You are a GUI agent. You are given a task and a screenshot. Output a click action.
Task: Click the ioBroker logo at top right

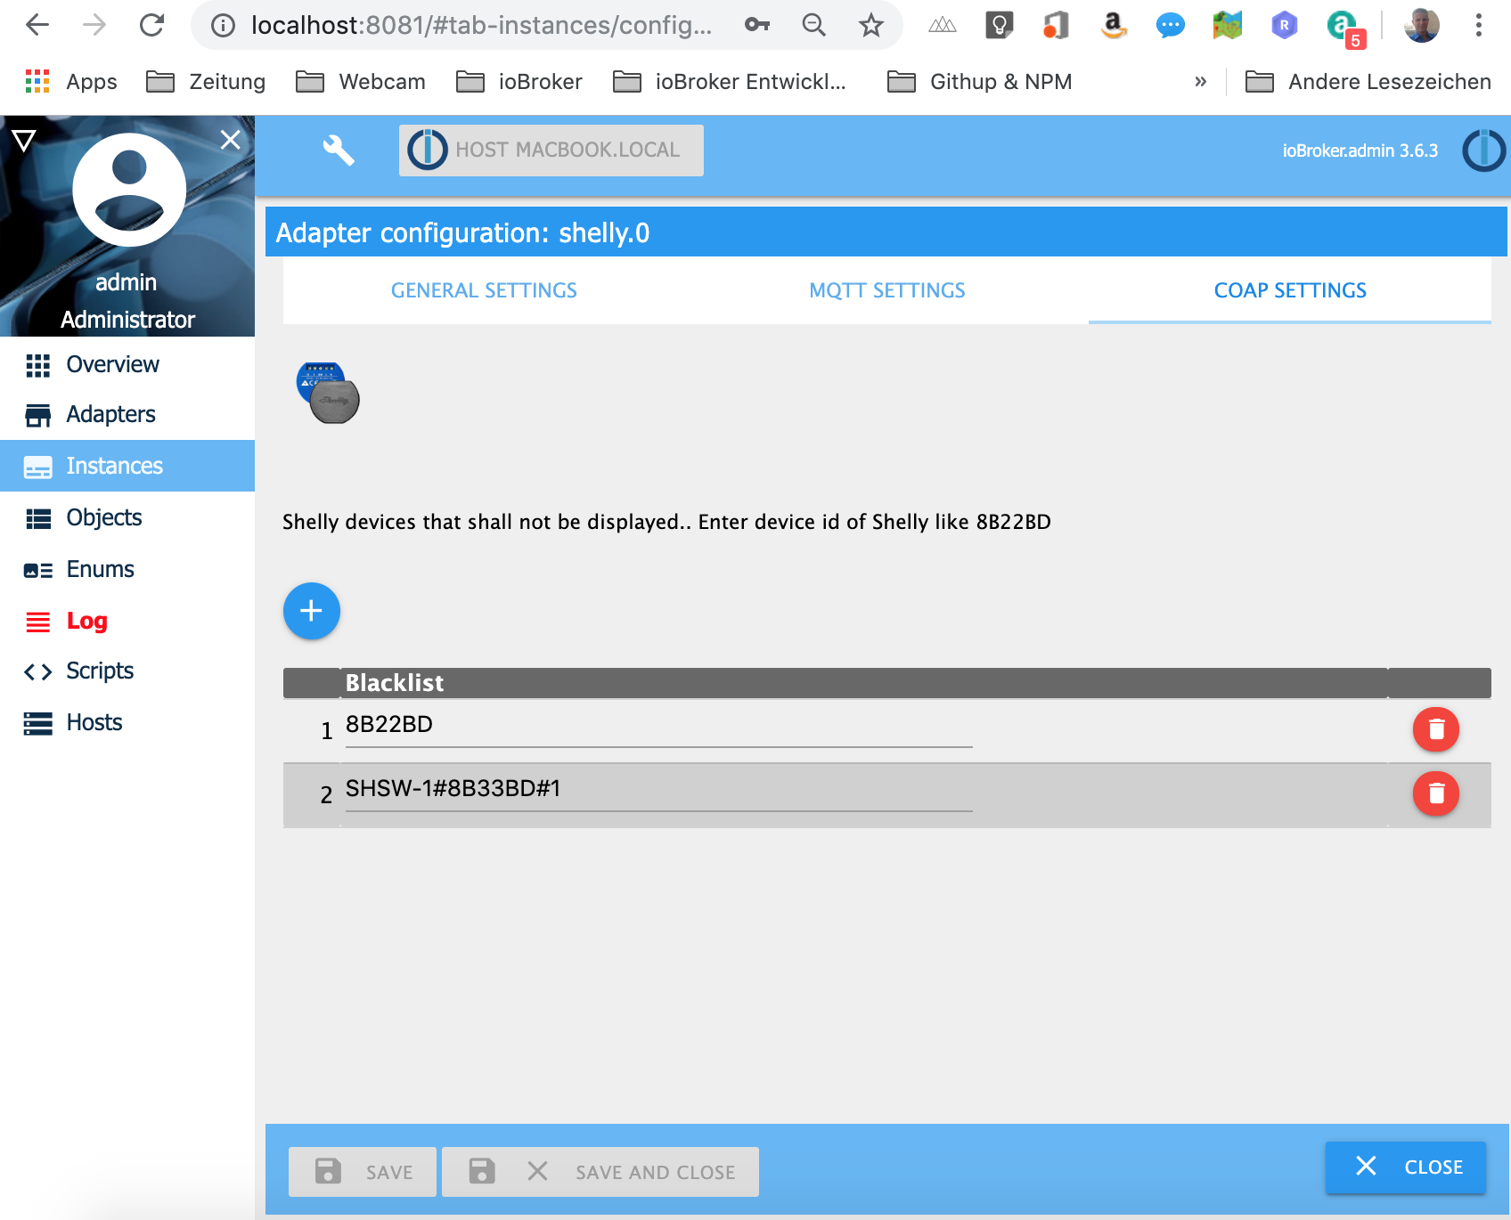1483,150
